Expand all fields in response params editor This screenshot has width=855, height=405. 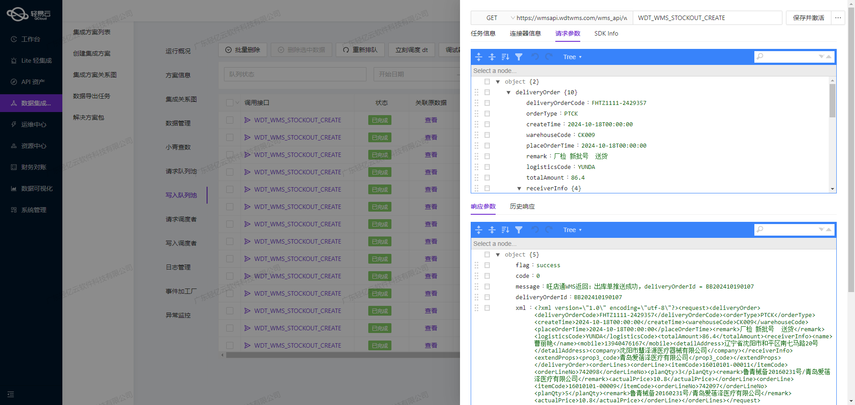479,230
